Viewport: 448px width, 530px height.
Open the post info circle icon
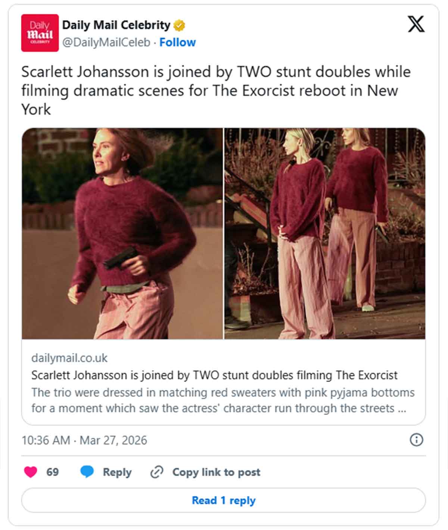point(416,440)
